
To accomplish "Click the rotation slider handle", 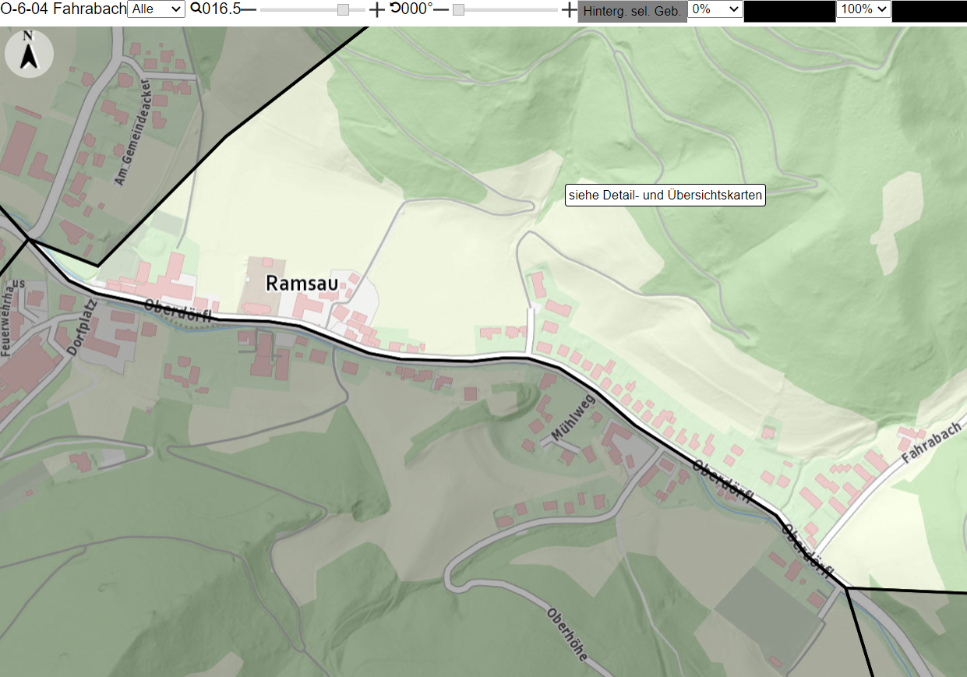I will coord(458,9).
